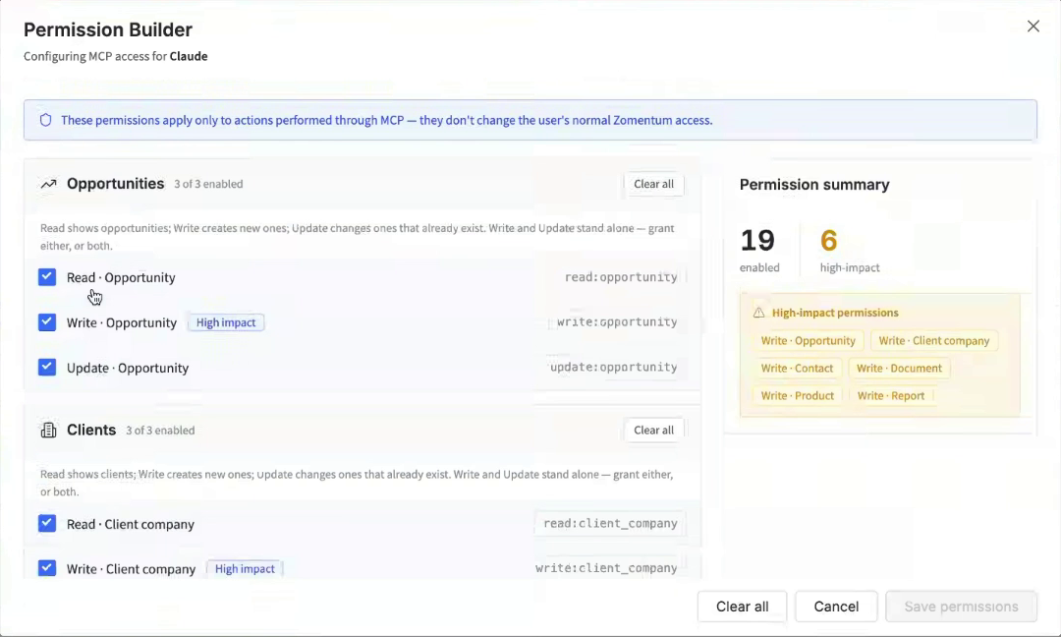Click the High impact badge beside Write · Client company
The width and height of the screenshot is (1061, 637).
point(245,568)
